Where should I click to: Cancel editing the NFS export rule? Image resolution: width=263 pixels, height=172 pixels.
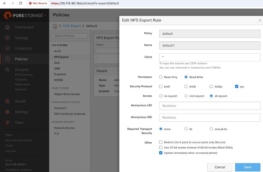point(220,167)
